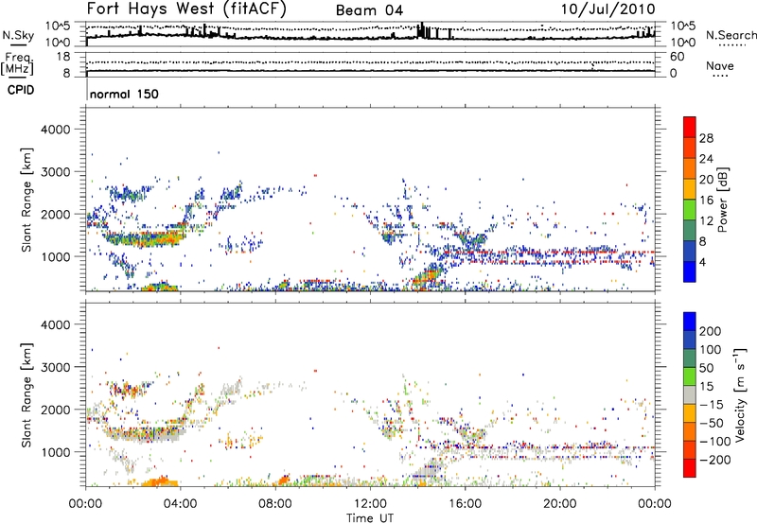Click the 'Beam 04' label
The width and height of the screenshot is (757, 524).
pyautogui.click(x=369, y=10)
